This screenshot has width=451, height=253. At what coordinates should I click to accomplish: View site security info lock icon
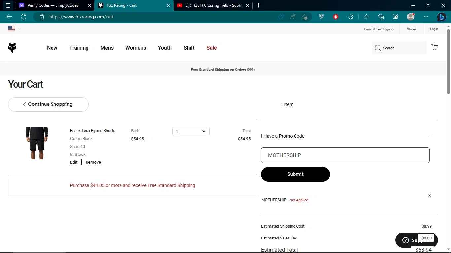point(42,17)
